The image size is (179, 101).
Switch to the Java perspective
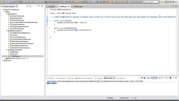(x=175, y=2)
